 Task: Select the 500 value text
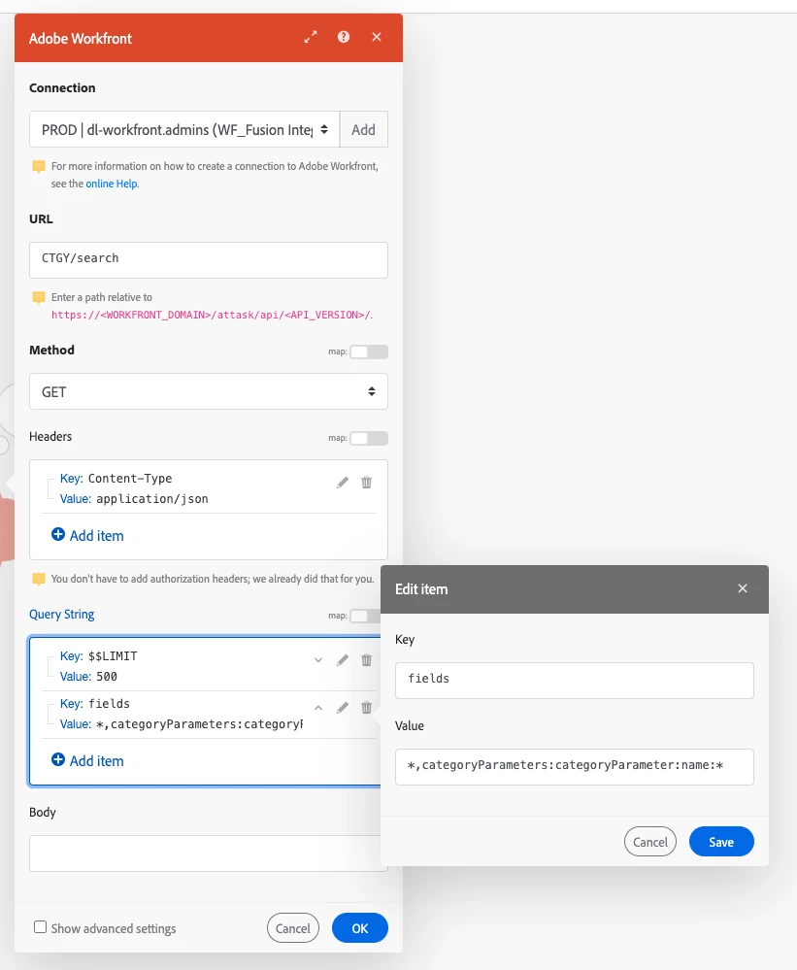point(107,676)
